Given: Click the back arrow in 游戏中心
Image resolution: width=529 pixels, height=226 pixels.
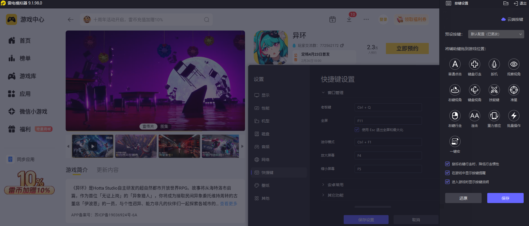Looking at the screenshot, I should (x=71, y=20).
